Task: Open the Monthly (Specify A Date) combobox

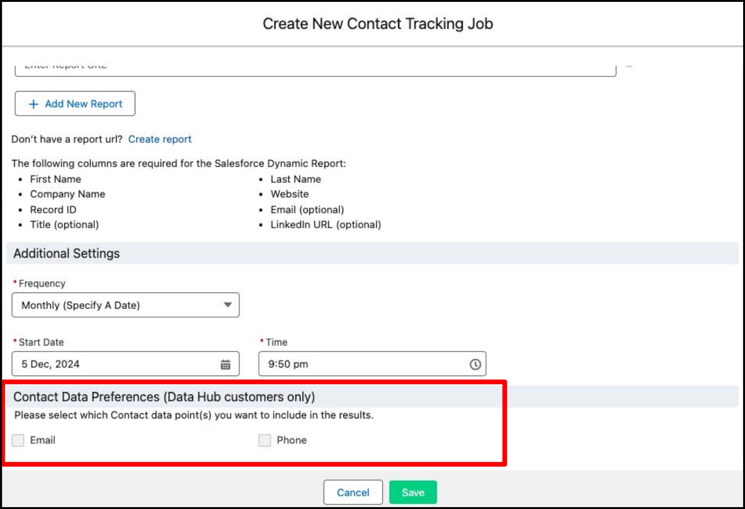Action: [x=117, y=305]
